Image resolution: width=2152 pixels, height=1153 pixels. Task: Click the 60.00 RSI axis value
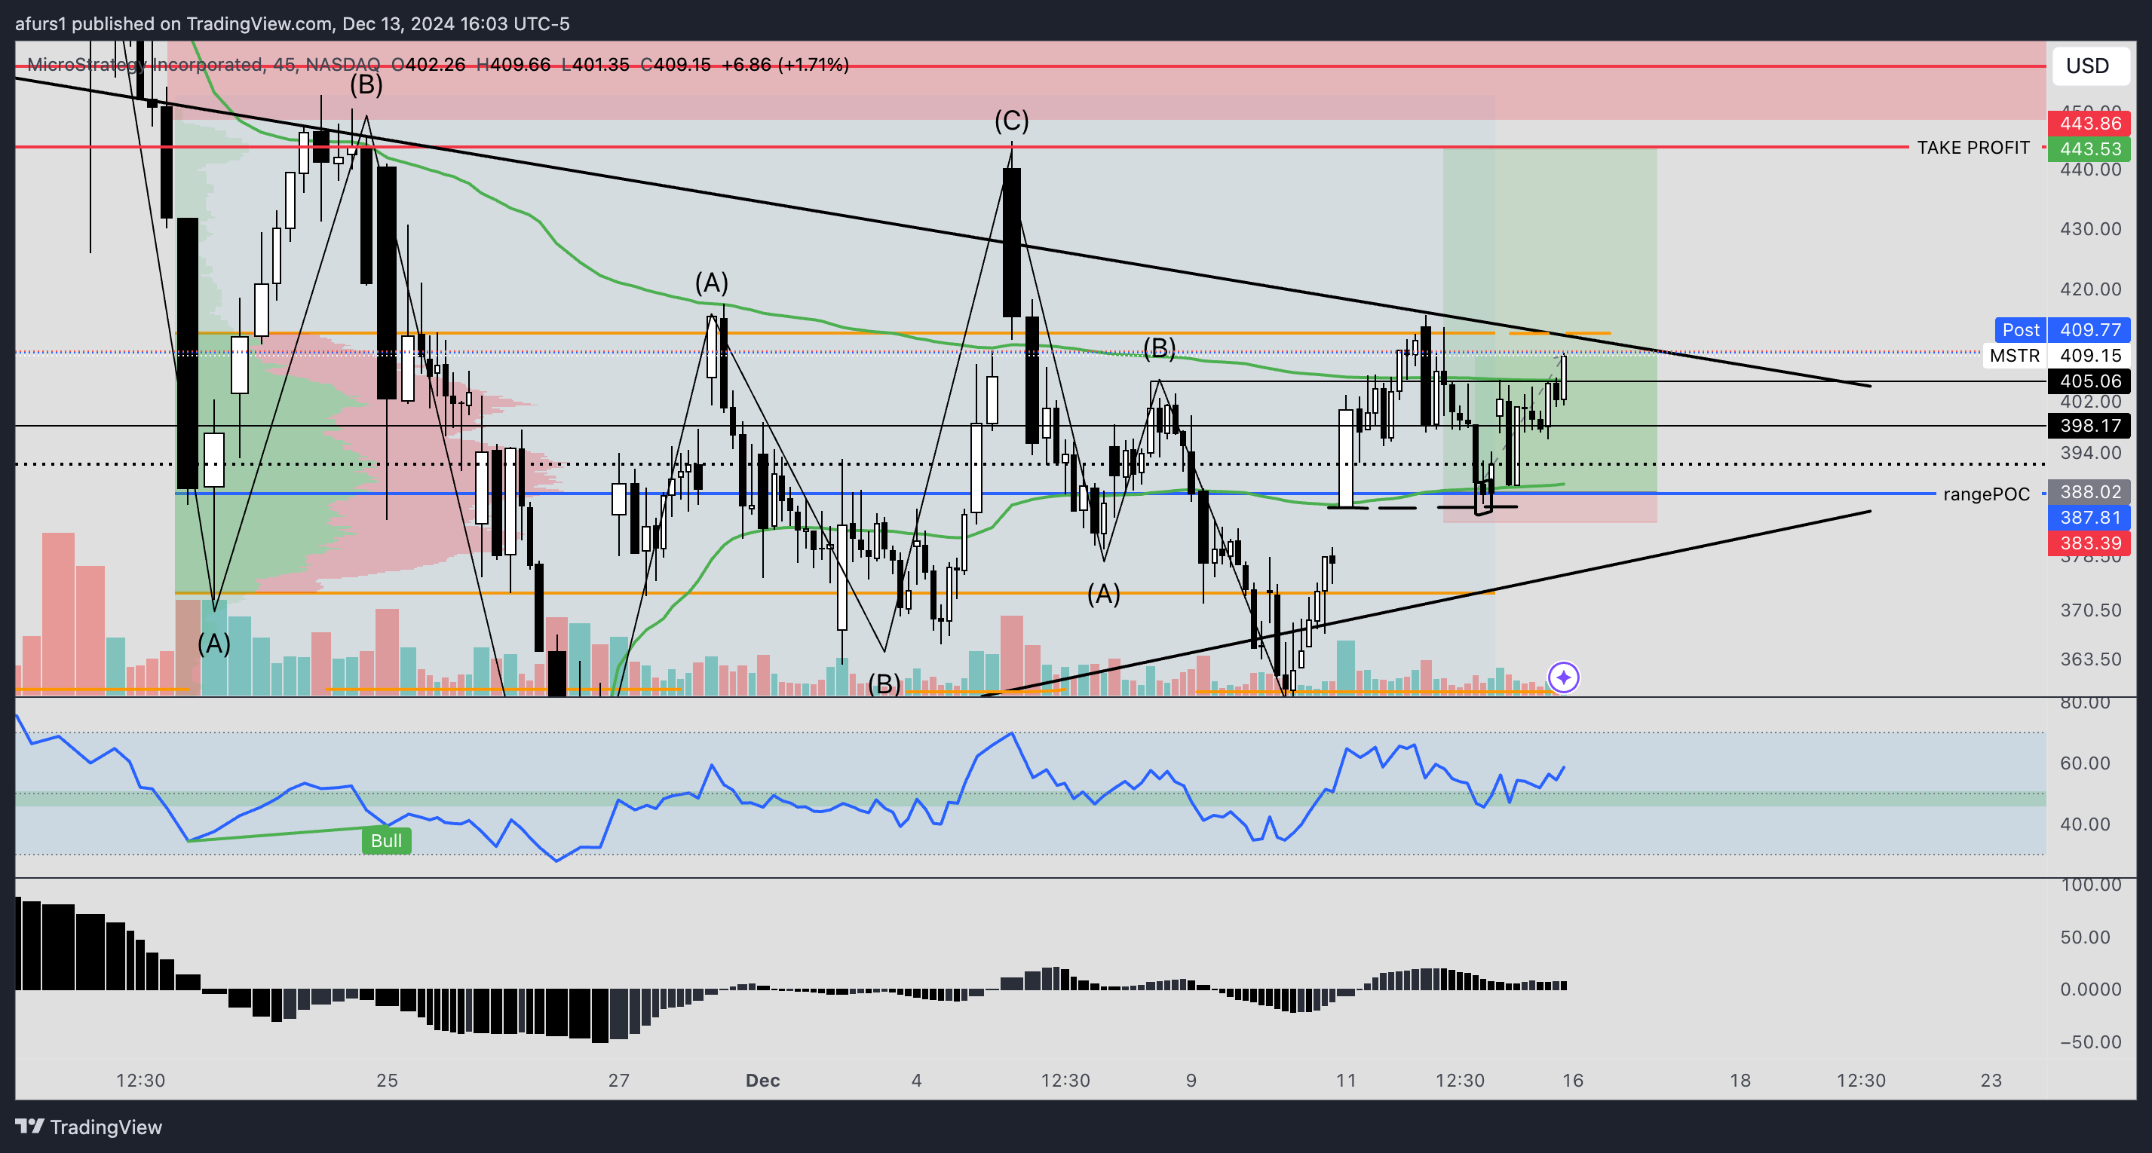tap(2085, 763)
